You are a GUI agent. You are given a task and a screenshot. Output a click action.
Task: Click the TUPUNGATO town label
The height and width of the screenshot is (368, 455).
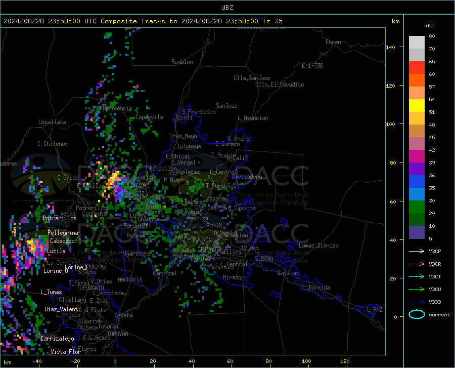(90, 288)
